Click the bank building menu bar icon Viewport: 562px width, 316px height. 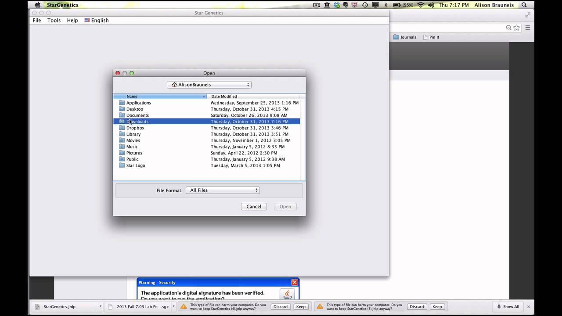pos(327,5)
